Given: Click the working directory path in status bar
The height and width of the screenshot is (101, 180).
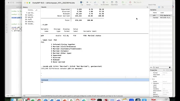Looking at the screenshot, I should pos(82,96).
